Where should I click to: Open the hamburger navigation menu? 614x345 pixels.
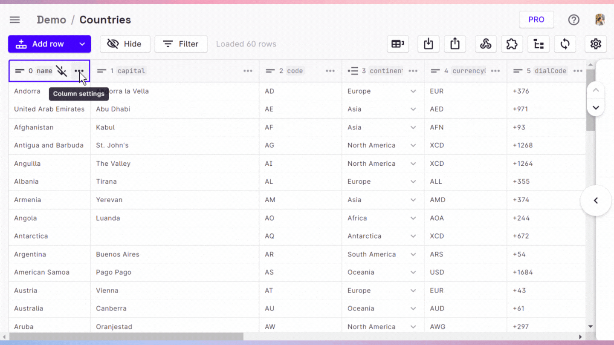[x=15, y=20]
